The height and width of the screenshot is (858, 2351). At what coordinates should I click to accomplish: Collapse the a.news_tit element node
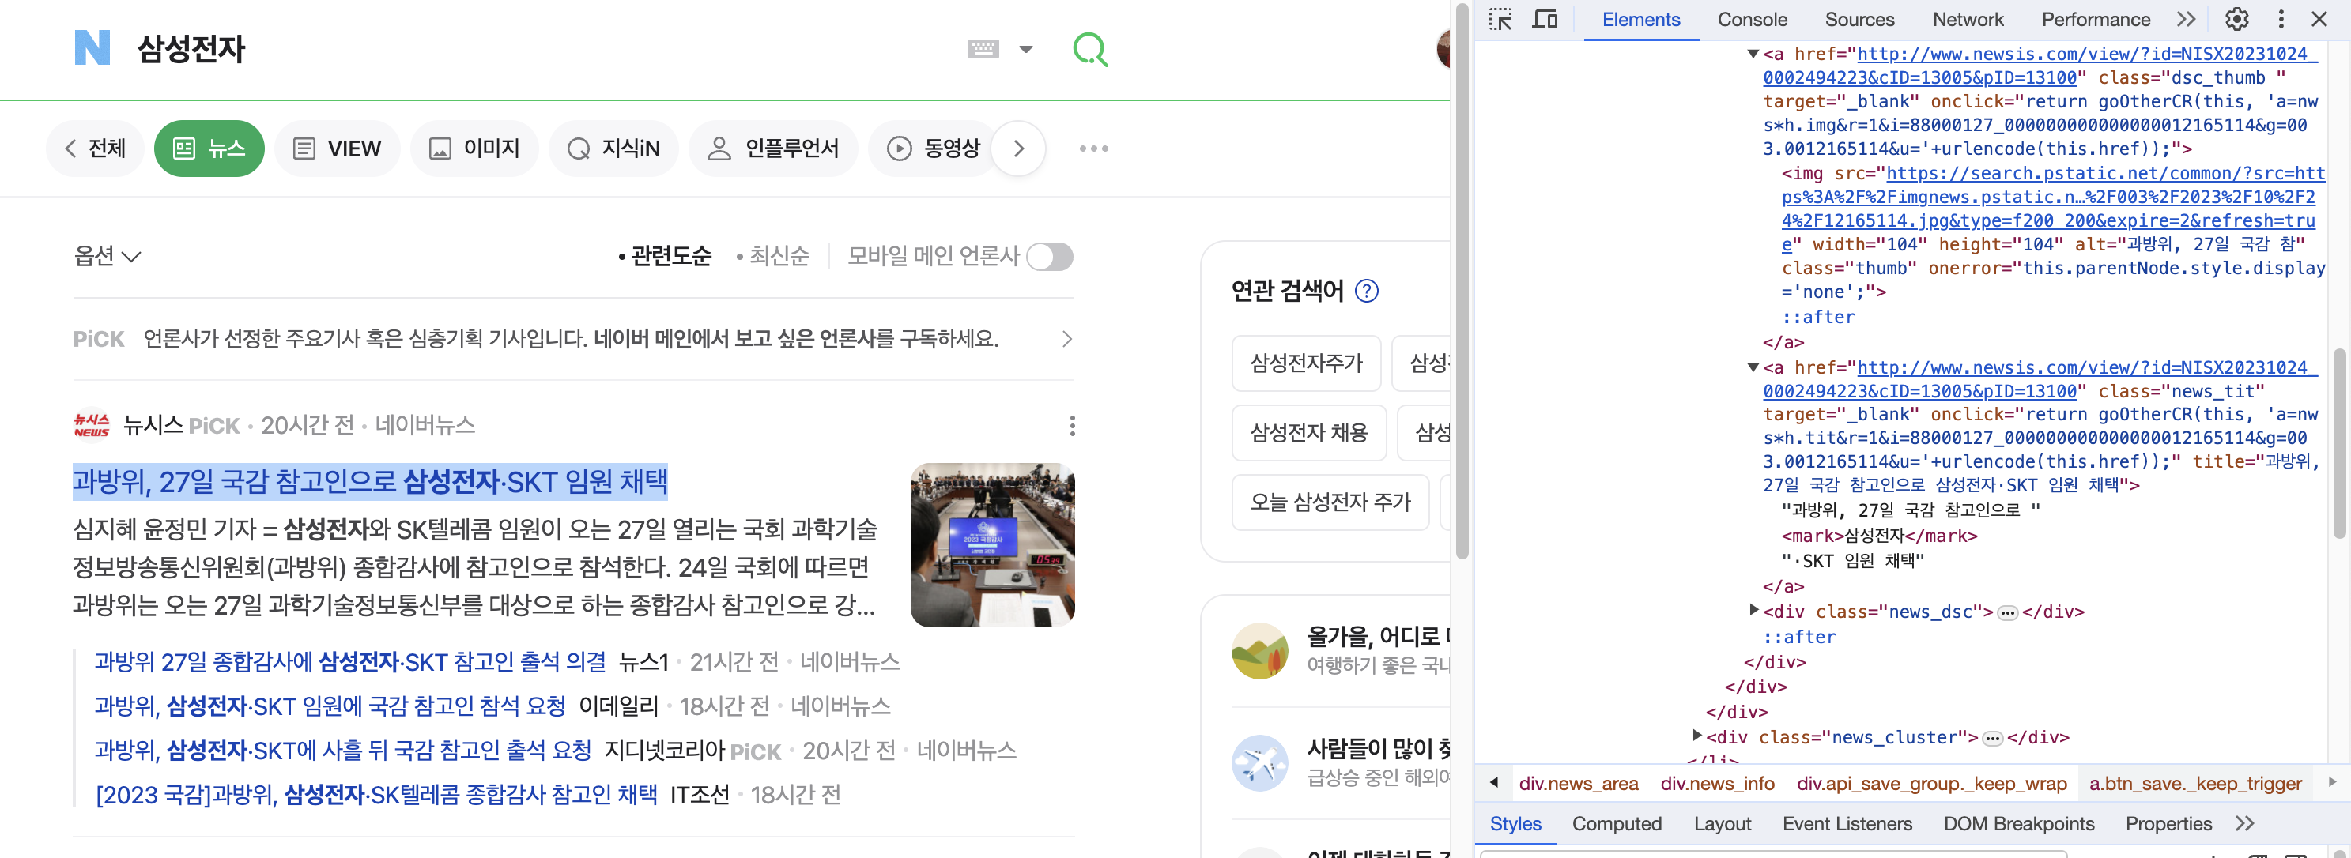click(x=1753, y=367)
